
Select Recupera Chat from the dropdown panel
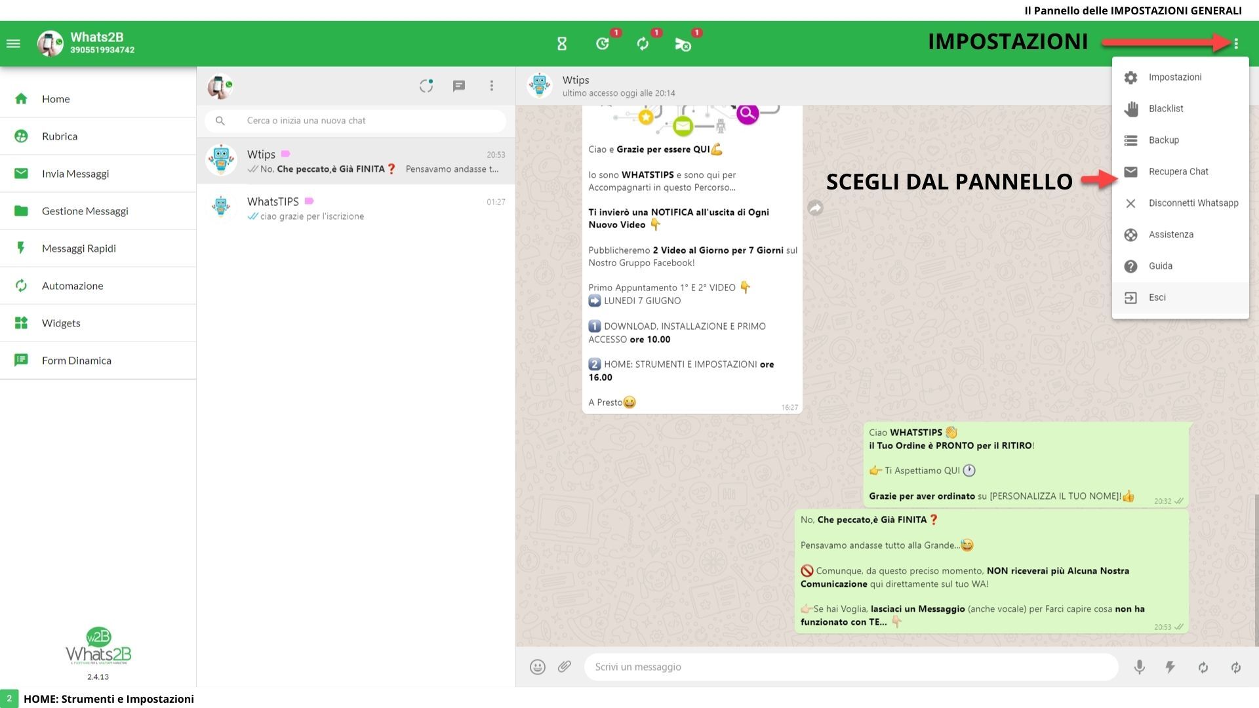(1180, 172)
